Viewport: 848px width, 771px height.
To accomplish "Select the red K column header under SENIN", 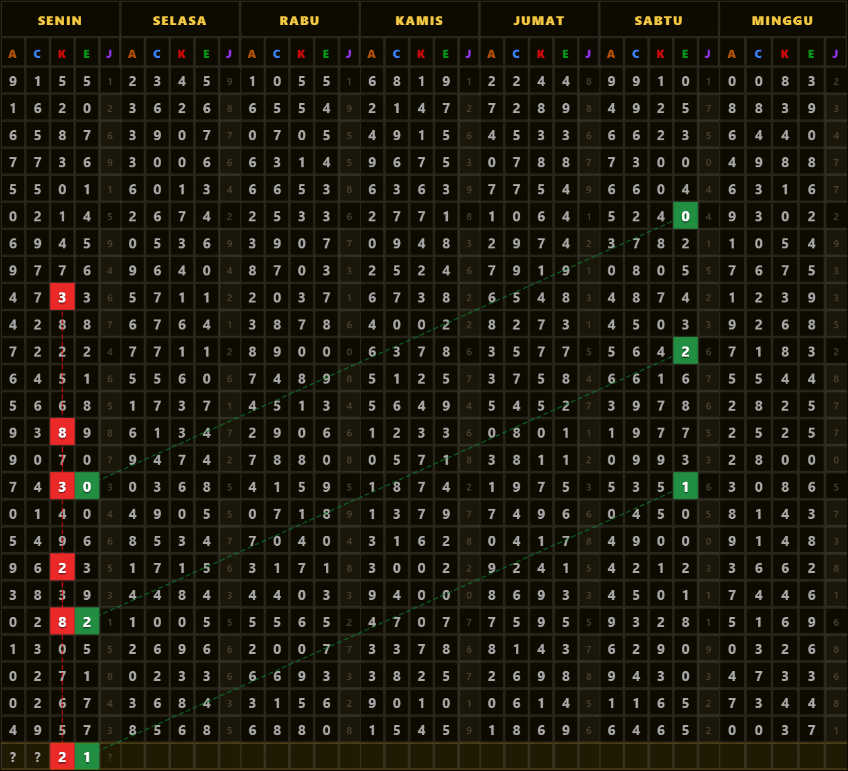I will (62, 54).
